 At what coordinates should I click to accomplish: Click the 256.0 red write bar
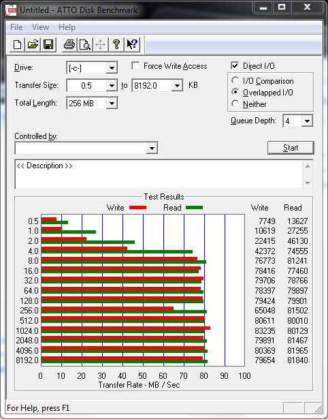[108, 309]
